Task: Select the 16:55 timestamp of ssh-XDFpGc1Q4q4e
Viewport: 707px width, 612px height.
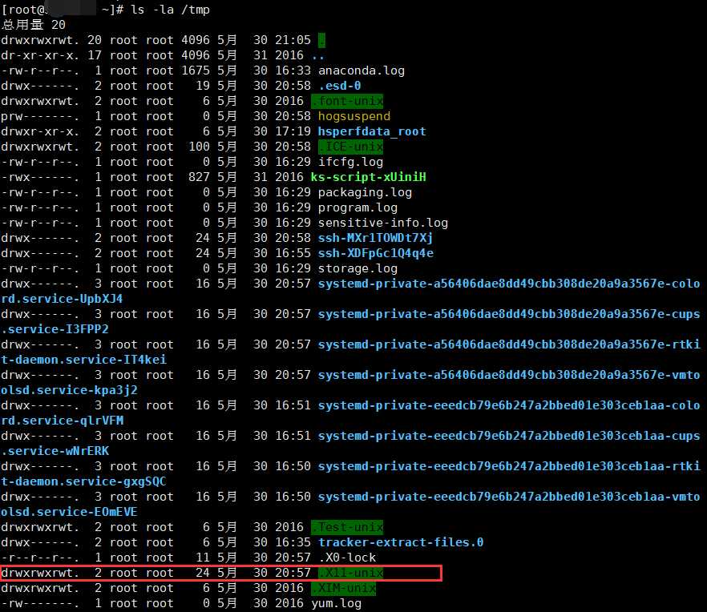Action: click(293, 253)
